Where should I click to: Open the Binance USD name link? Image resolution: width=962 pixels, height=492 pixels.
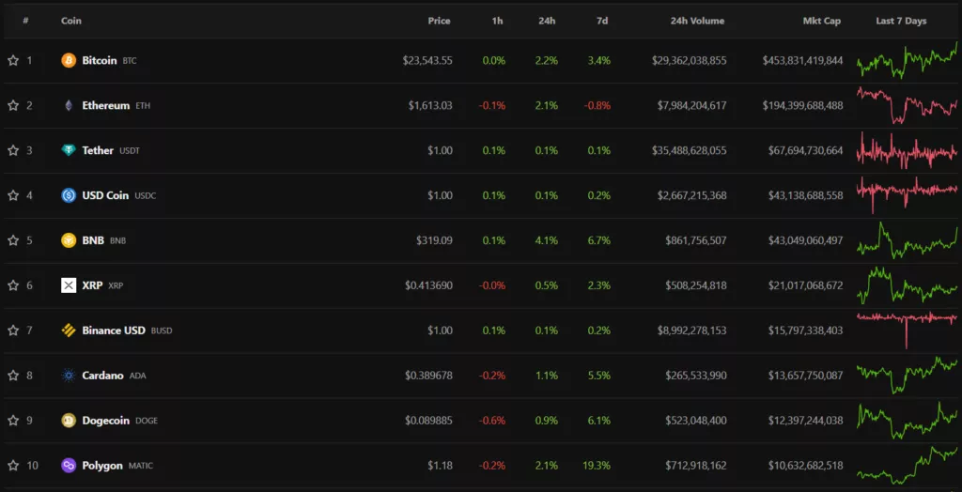click(114, 331)
